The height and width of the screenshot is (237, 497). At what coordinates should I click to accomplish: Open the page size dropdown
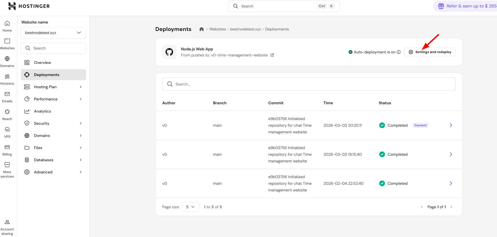[x=190, y=207]
